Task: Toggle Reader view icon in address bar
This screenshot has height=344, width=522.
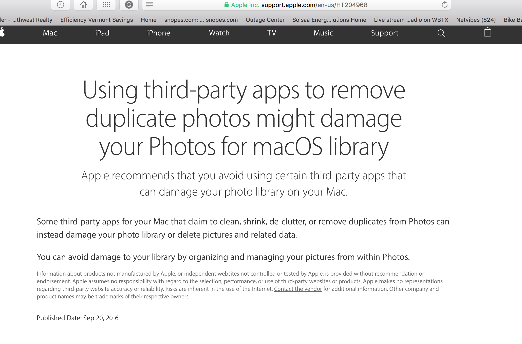Action: (150, 5)
